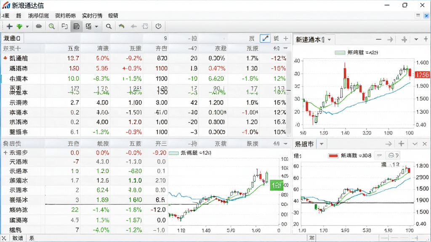The height and width of the screenshot is (242, 431).
Task: Open the second menu bar item
Action: click(x=19, y=16)
